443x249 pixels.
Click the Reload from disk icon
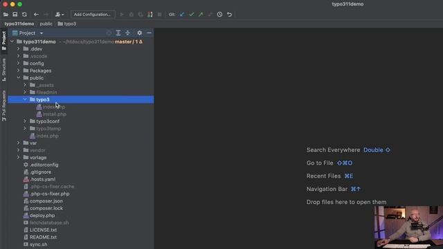[x=25, y=15]
